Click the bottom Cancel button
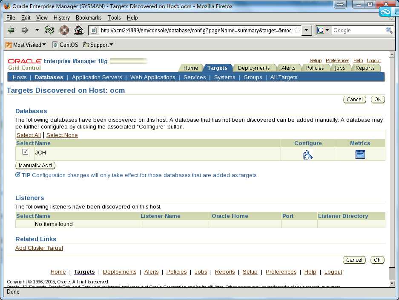Screen dimensions: 399x300 [x=354, y=260]
